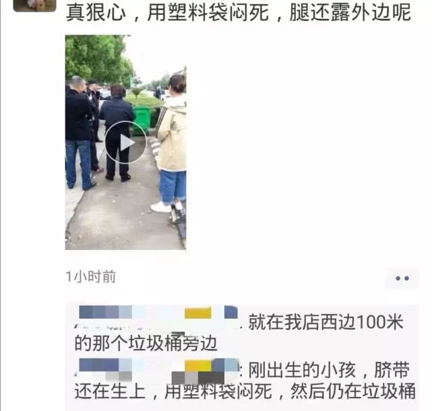432x411 pixels.
Task: Open the first commenter's blurred name
Action: pyautogui.click(x=158, y=317)
